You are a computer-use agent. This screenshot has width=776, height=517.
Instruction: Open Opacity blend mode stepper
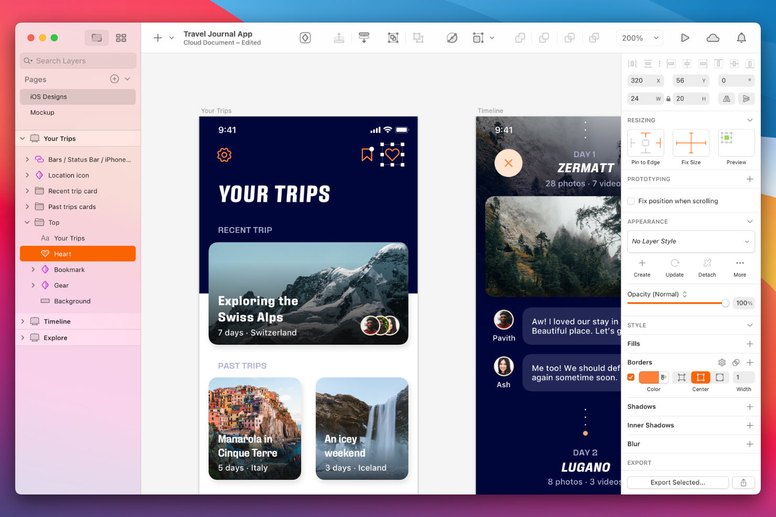(x=685, y=294)
